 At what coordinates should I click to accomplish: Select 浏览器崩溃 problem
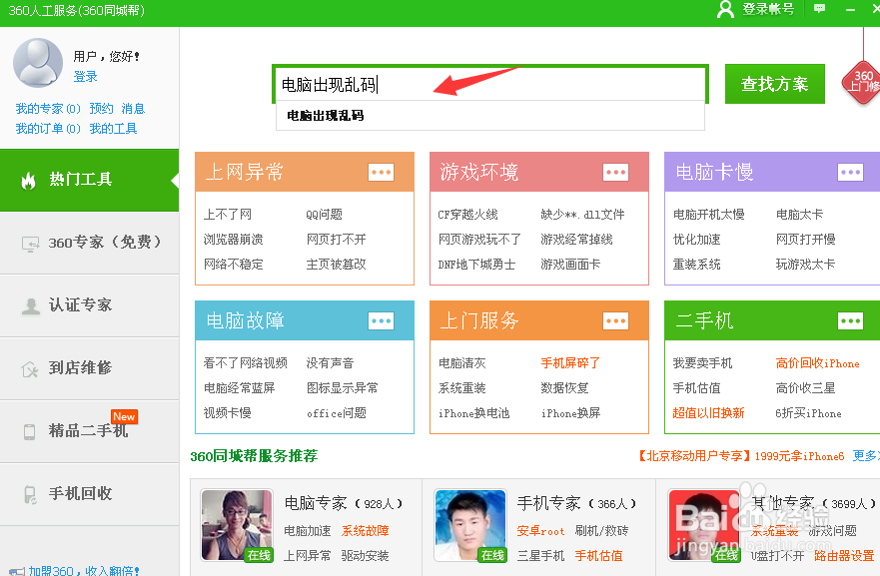click(234, 240)
